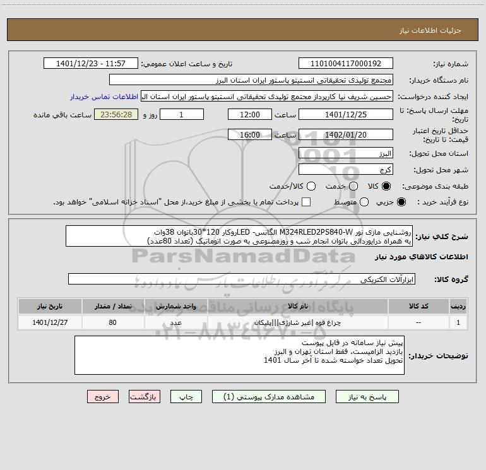Open مشاهده مدارک پیوستی (1) button

point(269,397)
